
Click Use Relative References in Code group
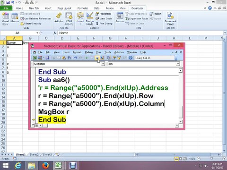click(x=36, y=18)
